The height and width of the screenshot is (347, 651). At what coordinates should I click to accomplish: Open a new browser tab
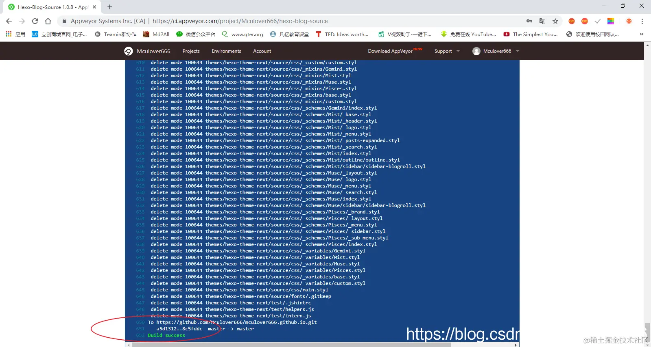point(110,7)
